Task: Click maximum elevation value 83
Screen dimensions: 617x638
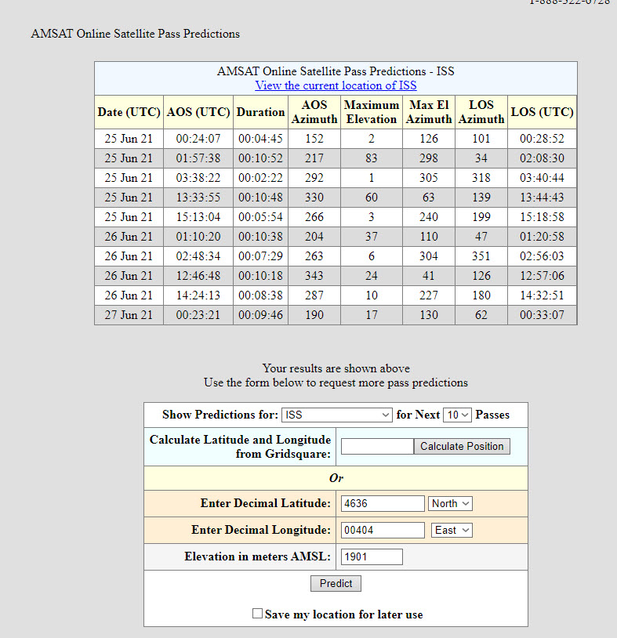Action: point(371,158)
